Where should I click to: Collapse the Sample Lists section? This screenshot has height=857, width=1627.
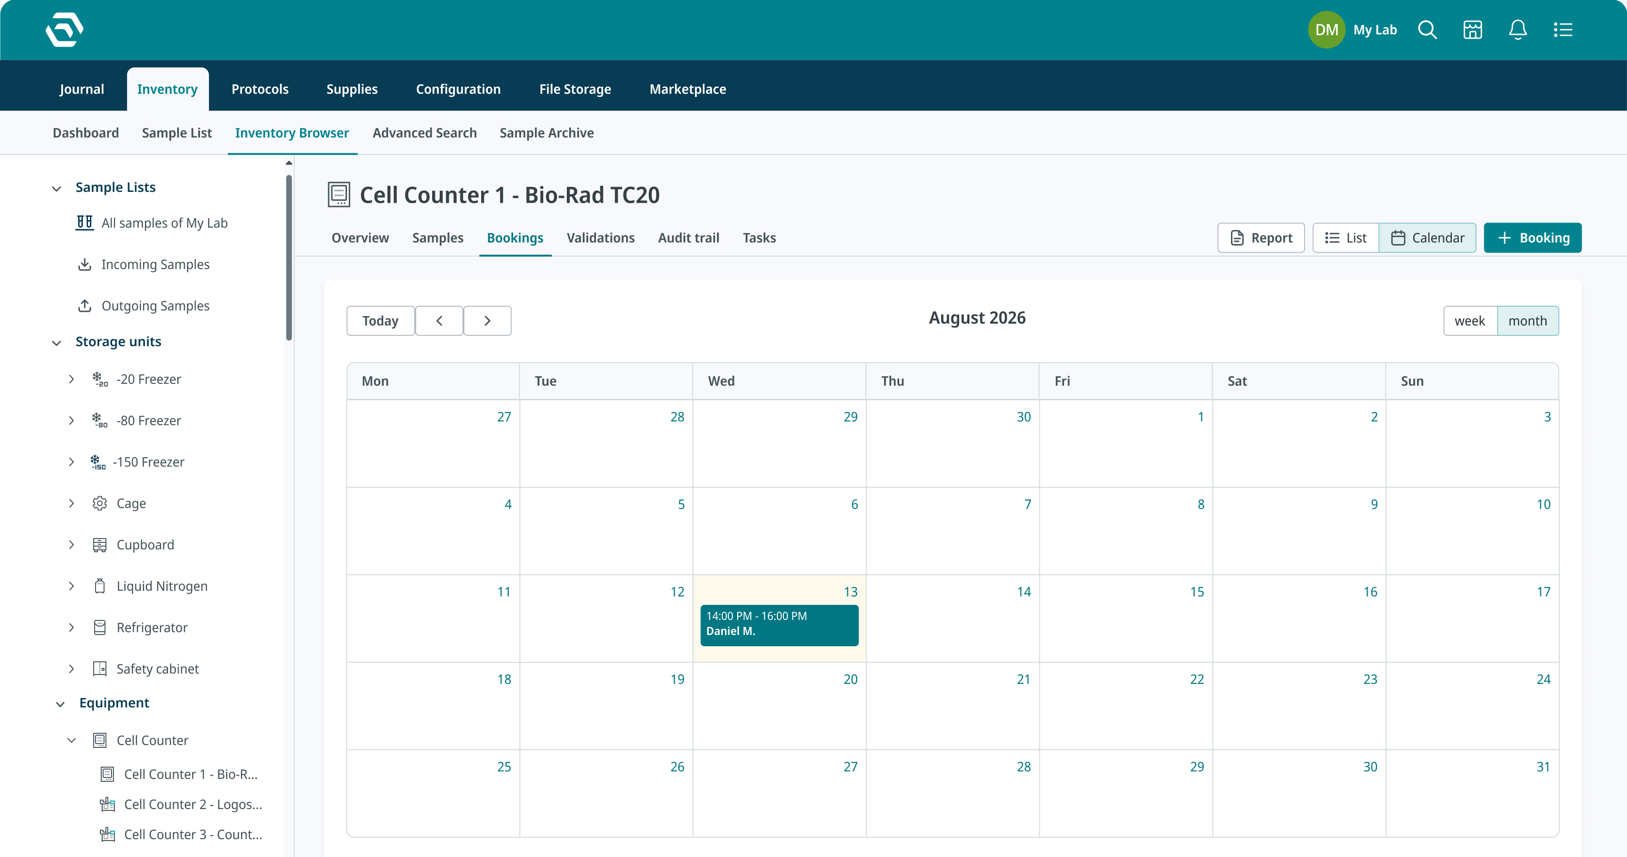[56, 188]
